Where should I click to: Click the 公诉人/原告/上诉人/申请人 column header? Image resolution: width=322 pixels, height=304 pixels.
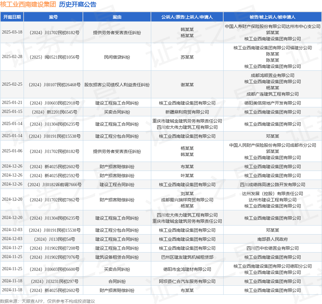(187, 17)
